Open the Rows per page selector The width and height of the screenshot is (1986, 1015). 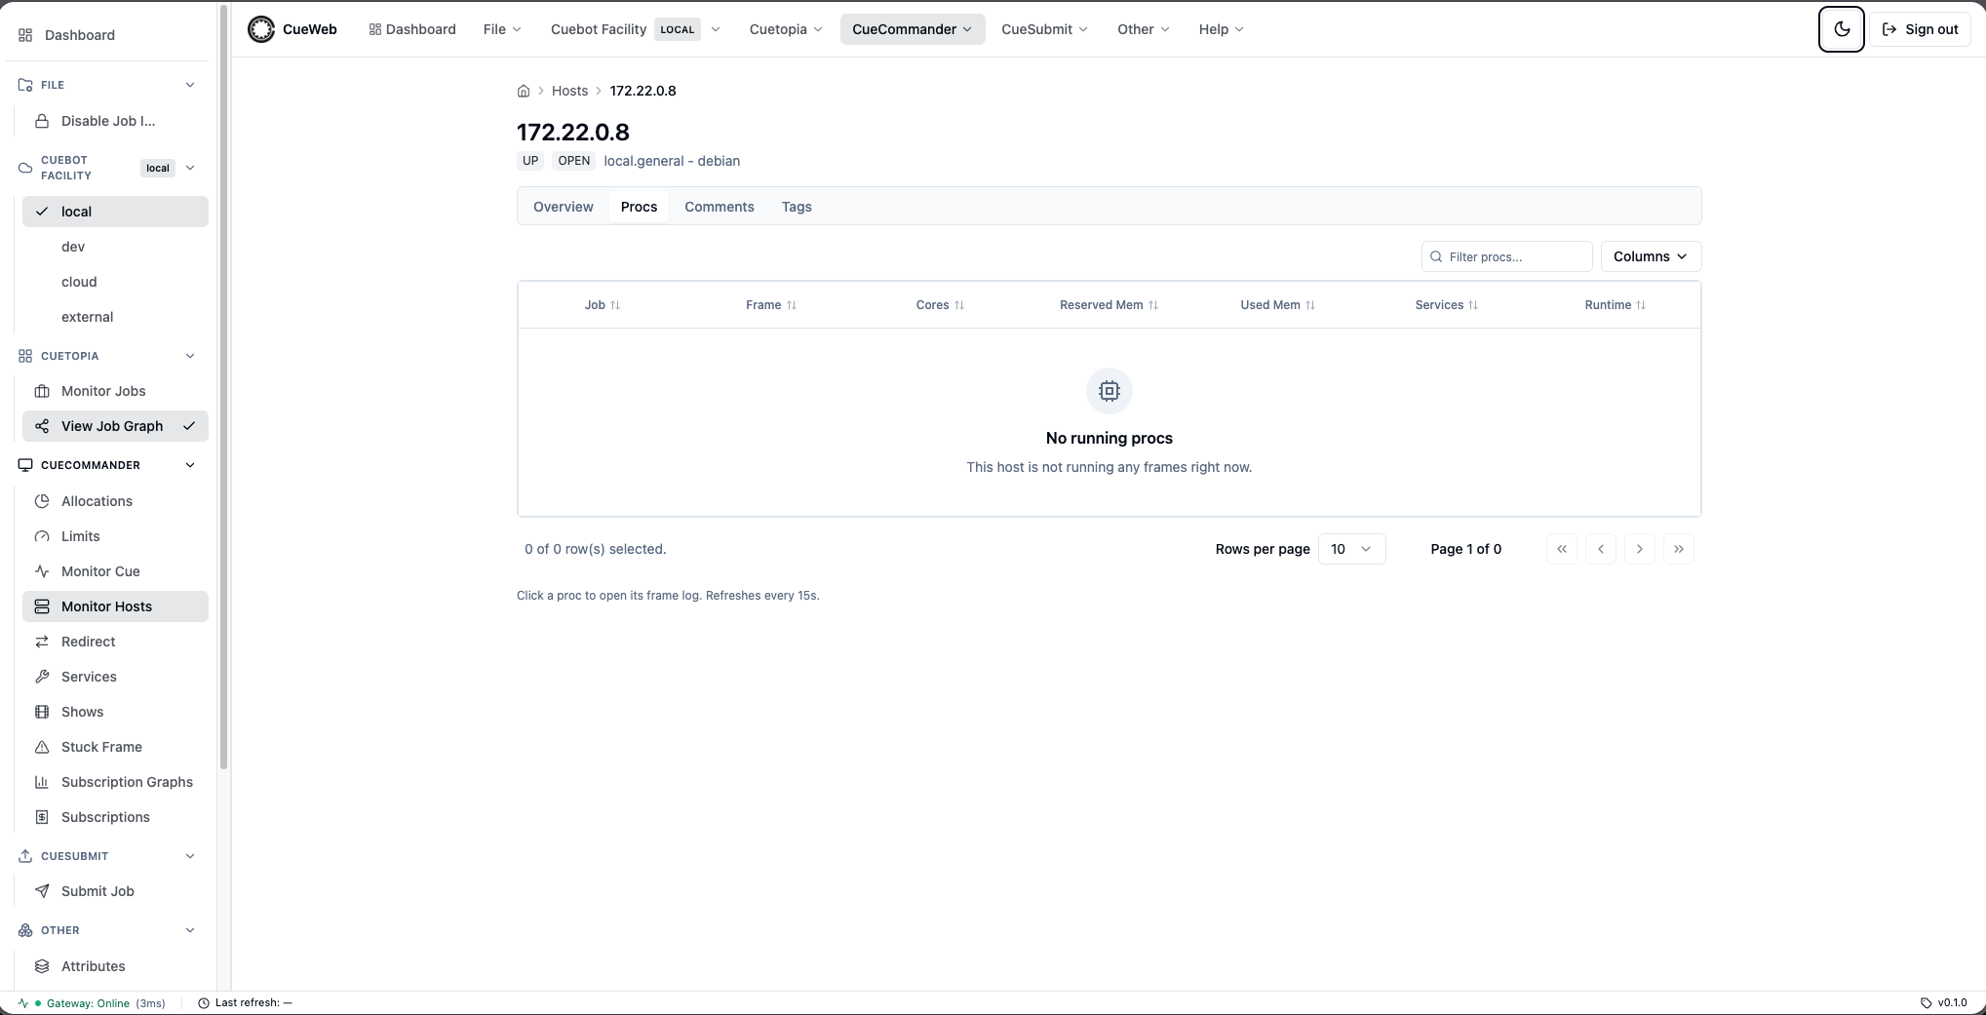[x=1351, y=549]
